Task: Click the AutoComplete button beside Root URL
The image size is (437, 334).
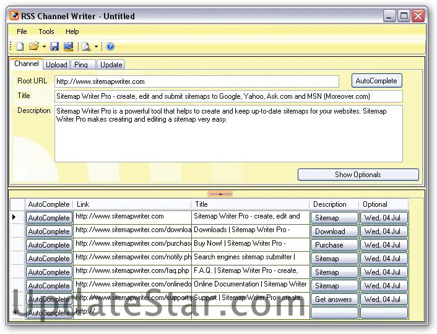Action: coord(376,81)
